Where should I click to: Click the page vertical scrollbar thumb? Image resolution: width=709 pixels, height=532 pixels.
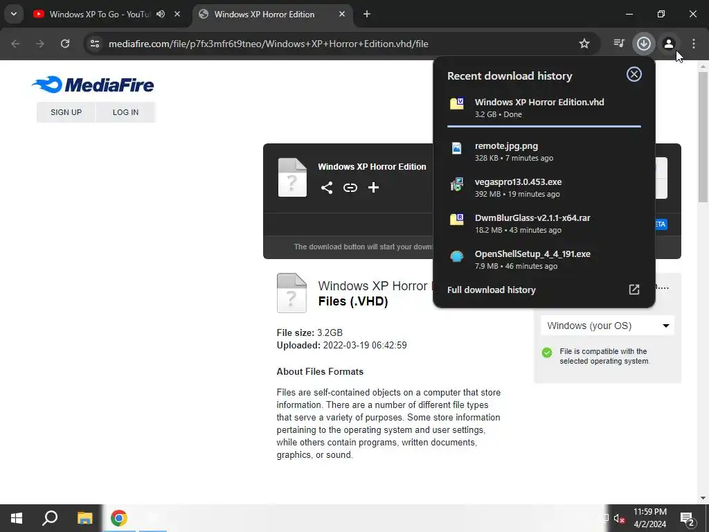(703, 136)
